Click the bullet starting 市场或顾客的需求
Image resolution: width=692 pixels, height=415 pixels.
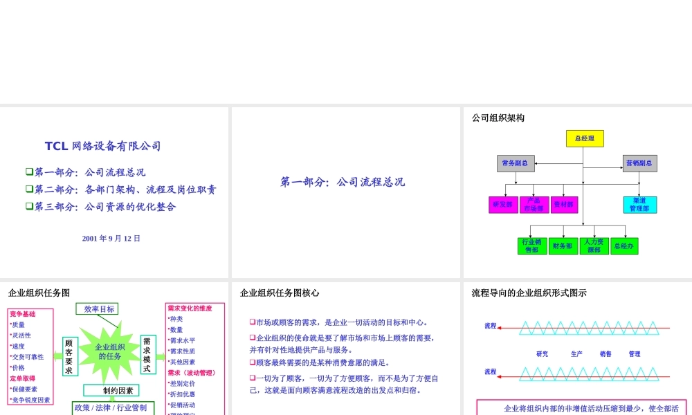pos(339,322)
